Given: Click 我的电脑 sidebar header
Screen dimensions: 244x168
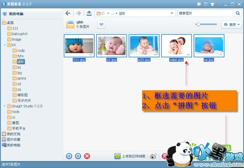Looking at the screenshot, I should coord(13,14).
